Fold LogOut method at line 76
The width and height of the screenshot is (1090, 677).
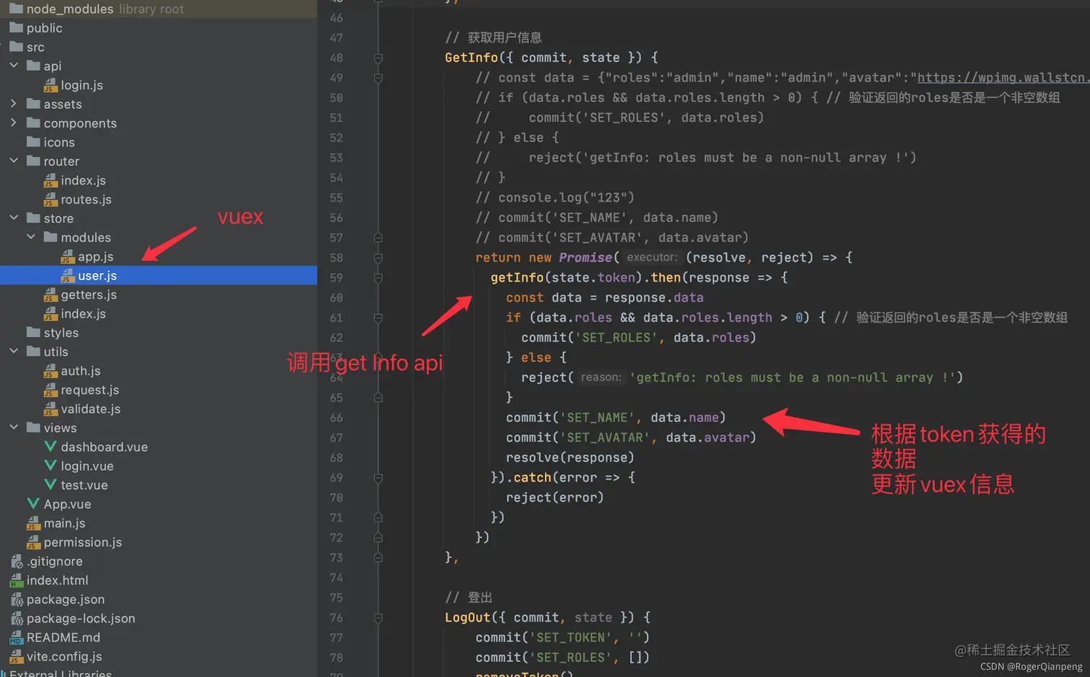[x=378, y=618]
